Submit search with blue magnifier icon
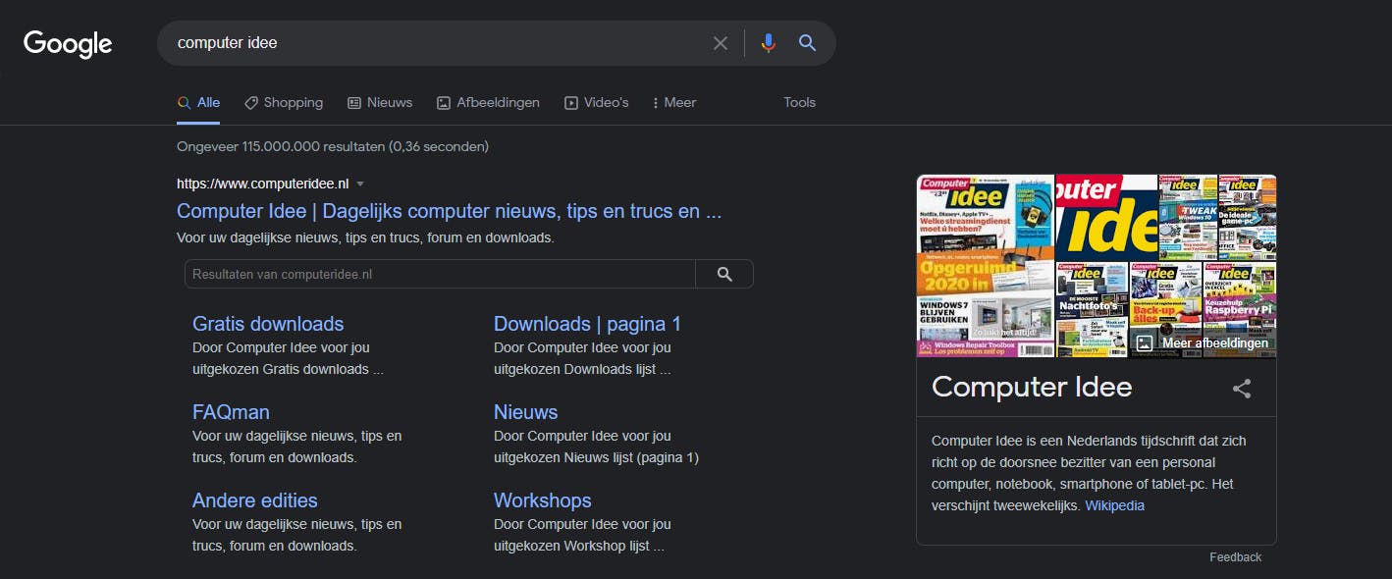Viewport: 1392px width, 579px height. (x=807, y=43)
